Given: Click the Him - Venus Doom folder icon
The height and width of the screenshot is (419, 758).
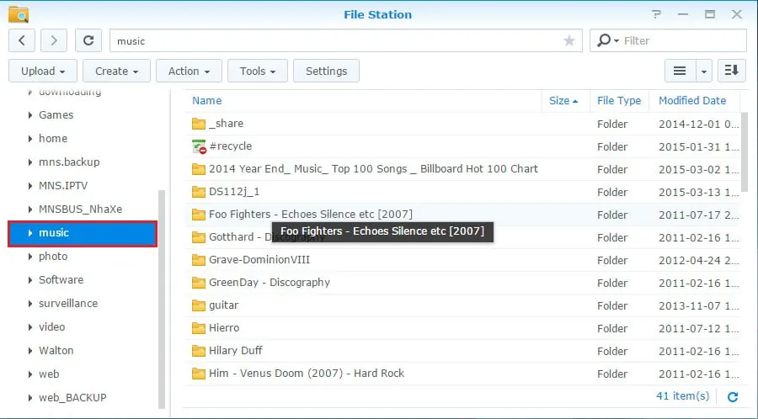Looking at the screenshot, I should pos(198,373).
